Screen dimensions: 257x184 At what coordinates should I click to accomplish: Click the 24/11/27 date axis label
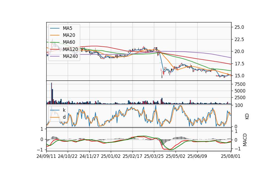point(89,156)
